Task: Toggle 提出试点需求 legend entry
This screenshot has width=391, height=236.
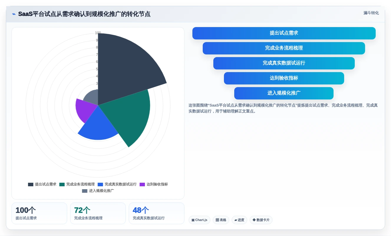Action: pyautogui.click(x=42, y=185)
